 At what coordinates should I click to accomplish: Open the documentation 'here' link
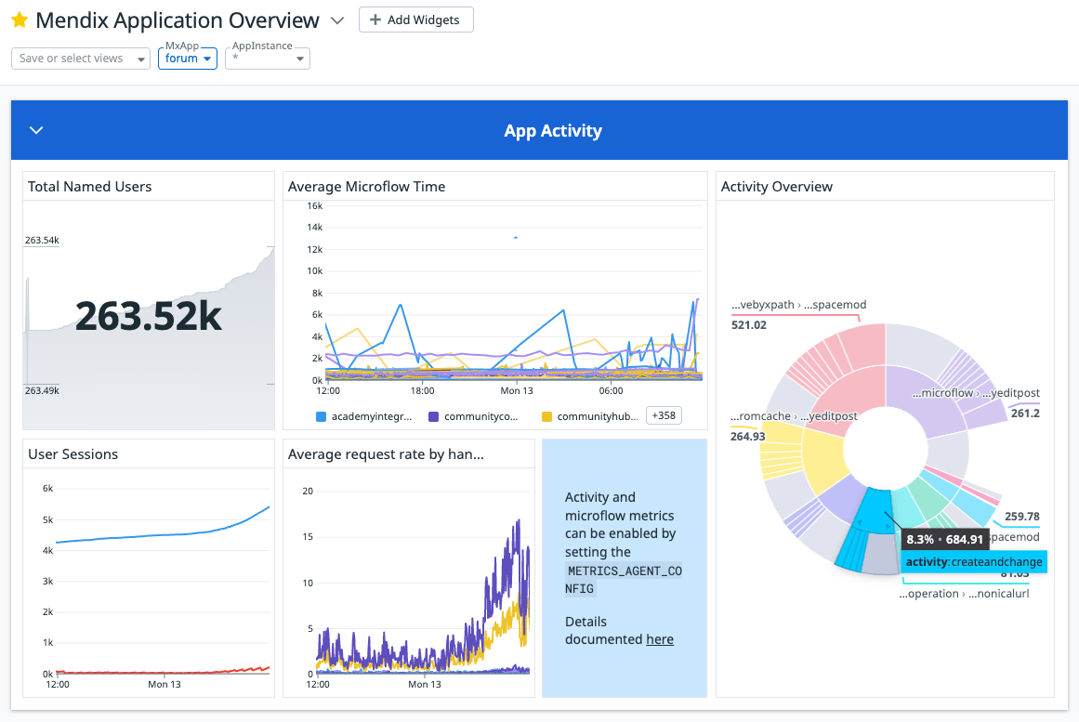click(659, 639)
